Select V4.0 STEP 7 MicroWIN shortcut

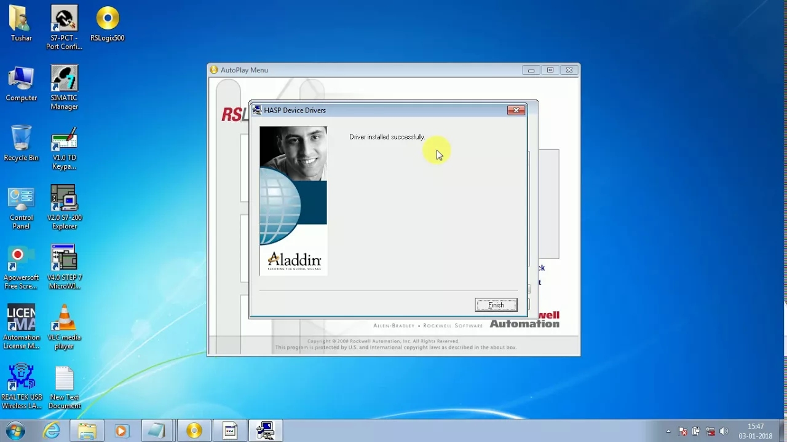pos(64,268)
